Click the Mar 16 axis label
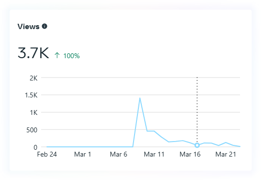The image size is (271, 190). (190, 154)
